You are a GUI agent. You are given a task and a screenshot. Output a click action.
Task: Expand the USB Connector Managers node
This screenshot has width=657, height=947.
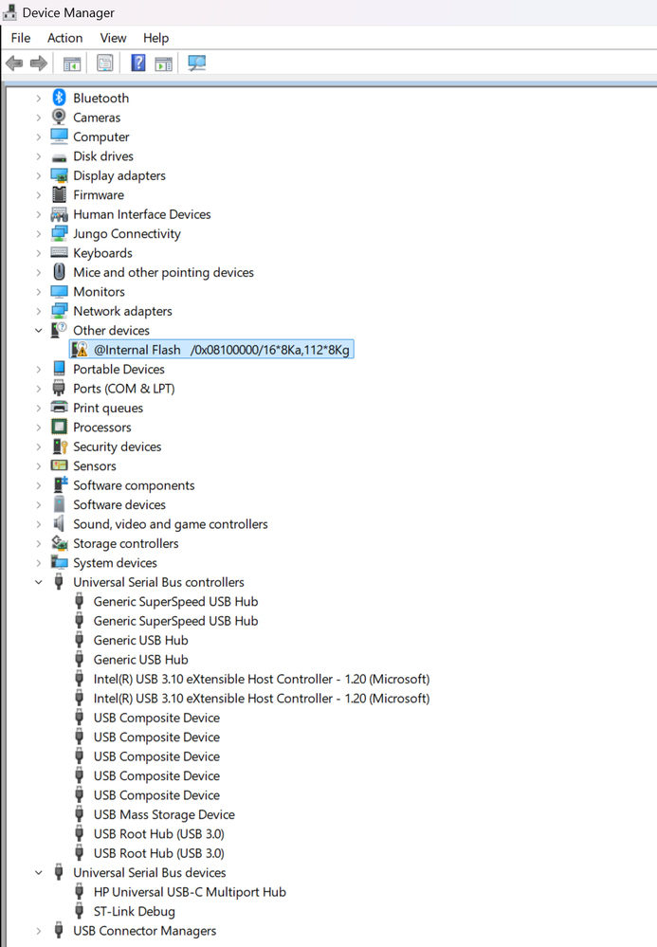[x=39, y=931]
